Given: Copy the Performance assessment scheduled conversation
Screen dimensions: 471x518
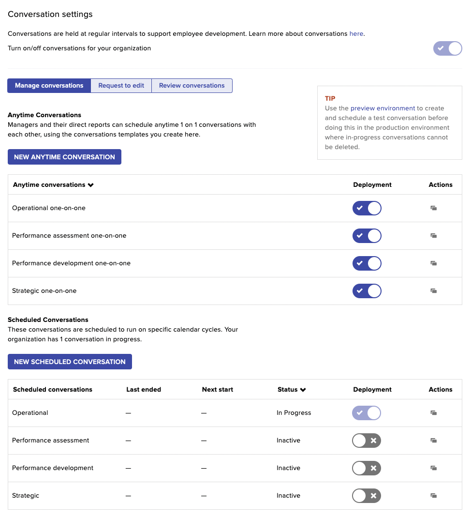Looking at the screenshot, I should 433,441.
